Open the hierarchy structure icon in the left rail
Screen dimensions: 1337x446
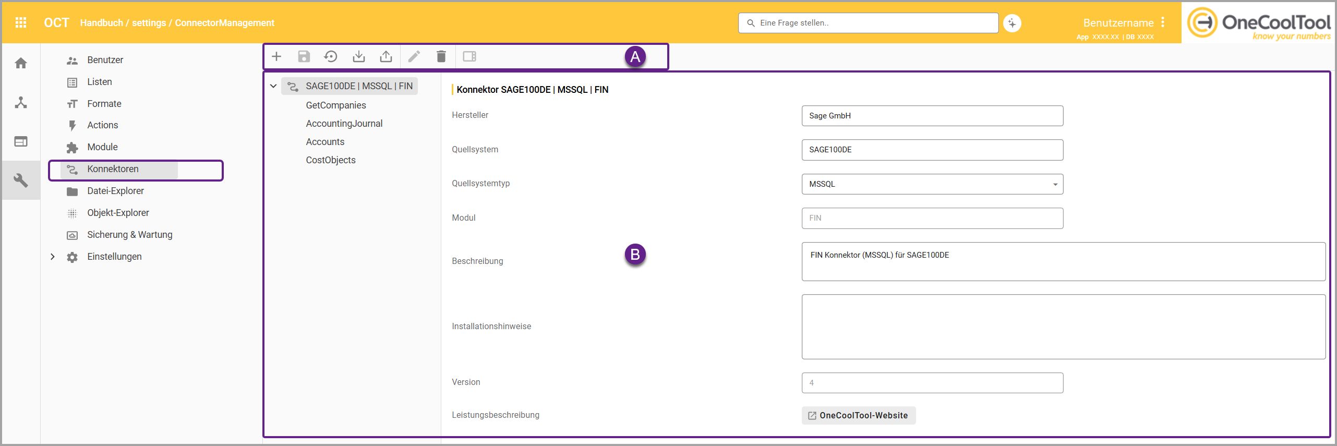coord(21,102)
